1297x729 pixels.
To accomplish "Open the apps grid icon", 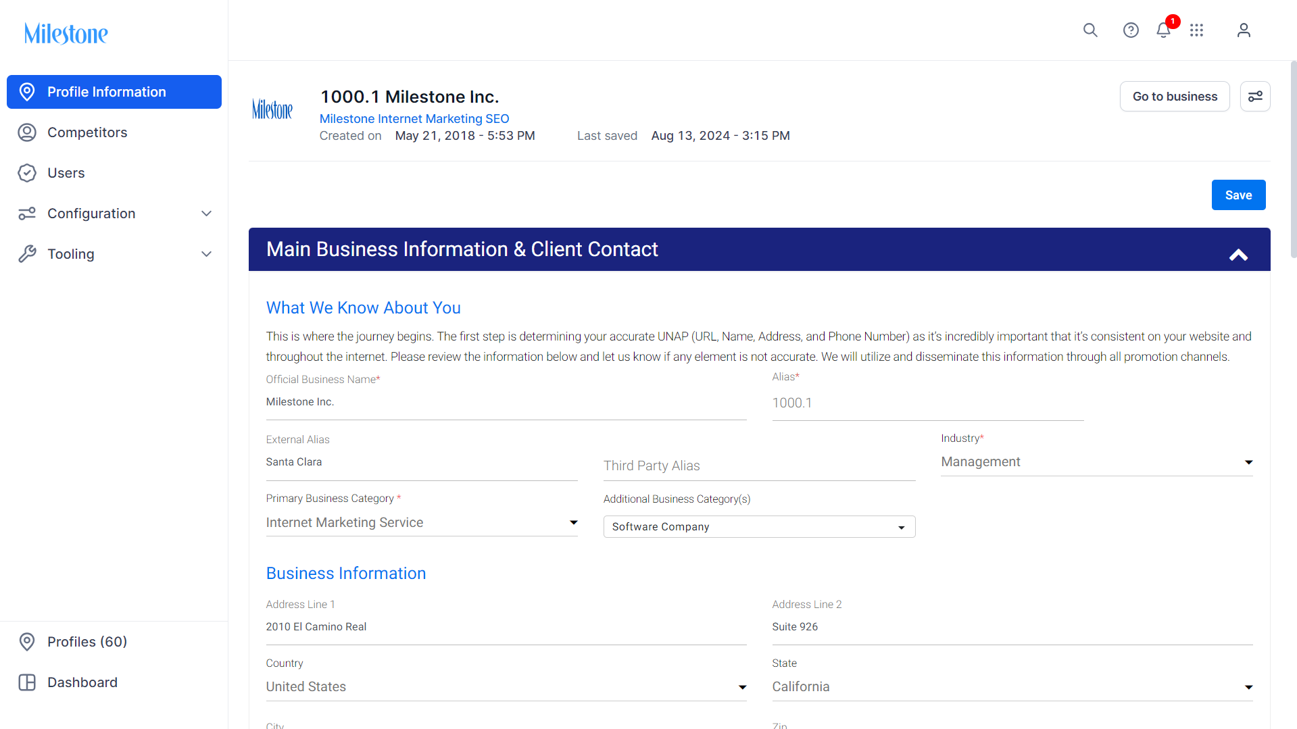I will click(1197, 30).
